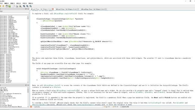Close the find bar with red icon

pyautogui.click(x=31, y=107)
